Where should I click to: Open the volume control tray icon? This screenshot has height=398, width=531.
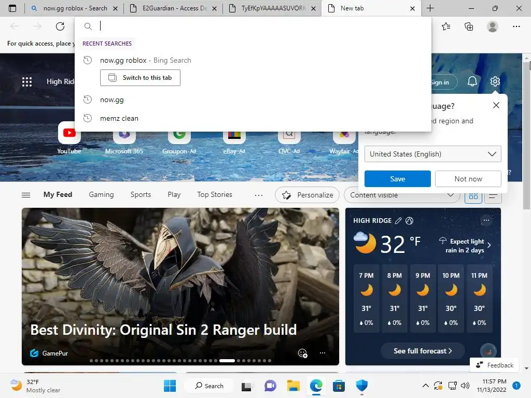pos(465,386)
